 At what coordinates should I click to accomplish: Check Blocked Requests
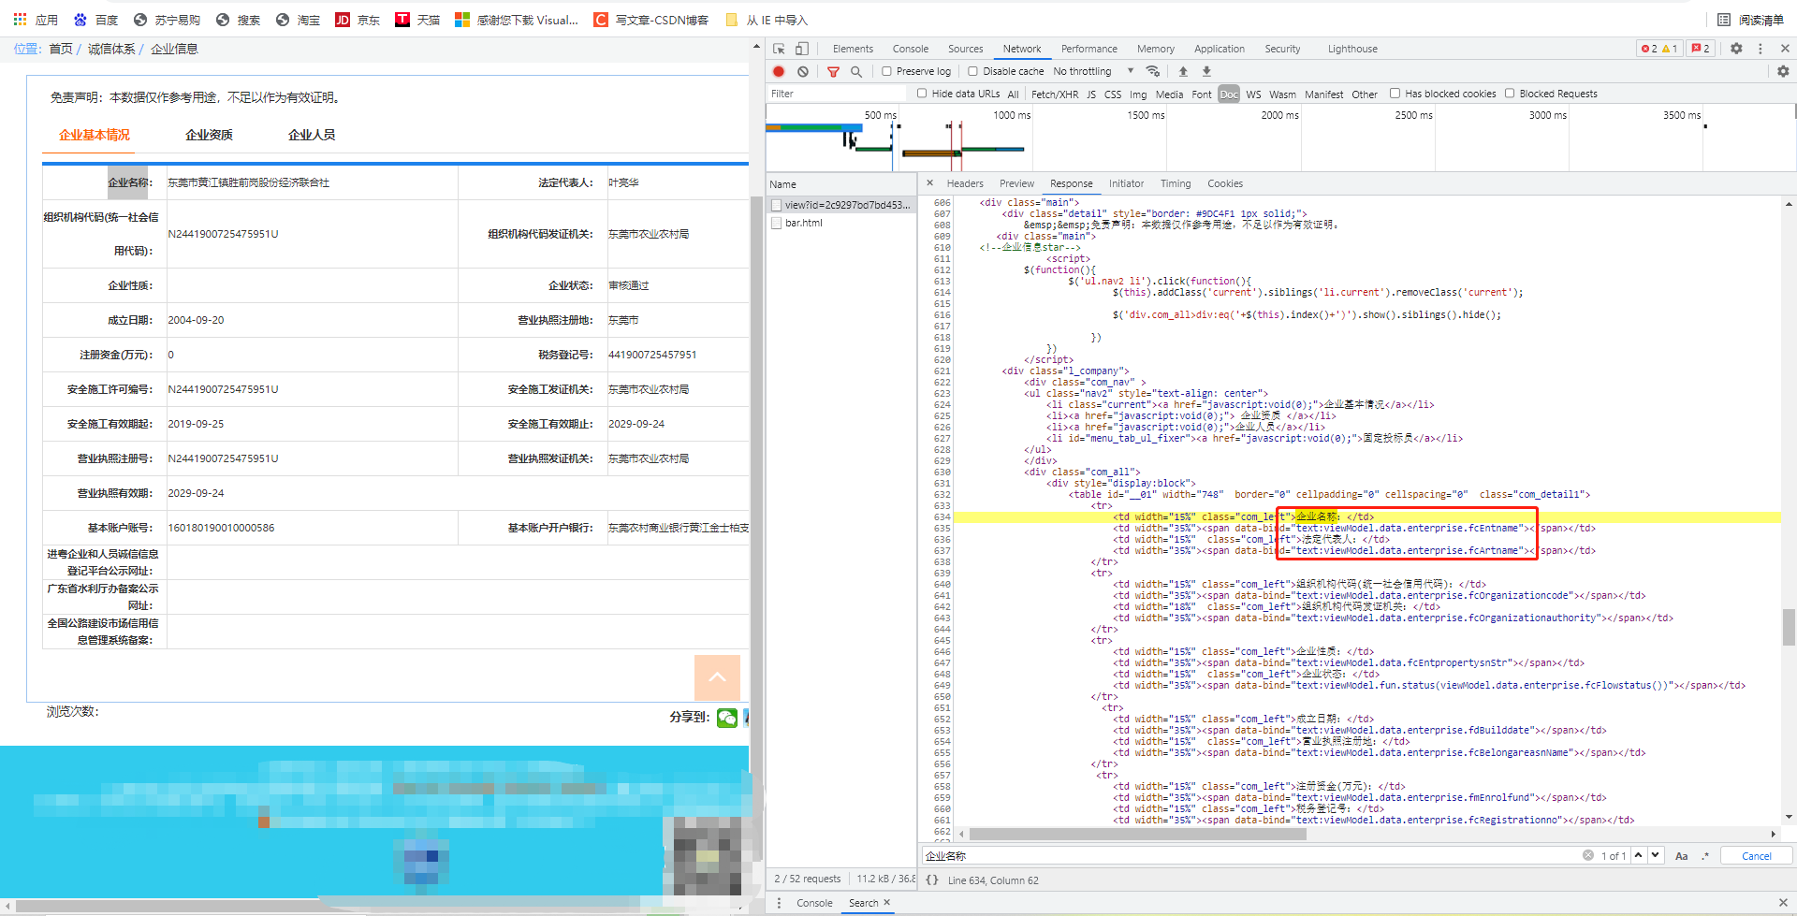pyautogui.click(x=1510, y=94)
